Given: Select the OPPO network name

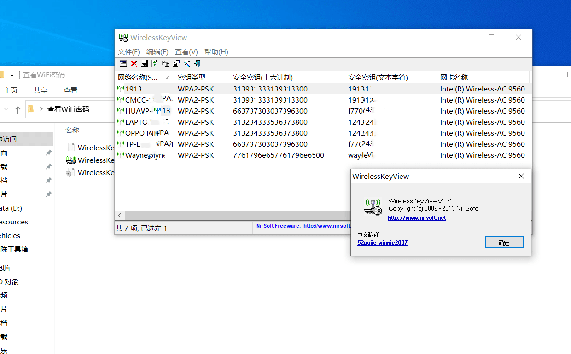Looking at the screenshot, I should (x=147, y=133).
